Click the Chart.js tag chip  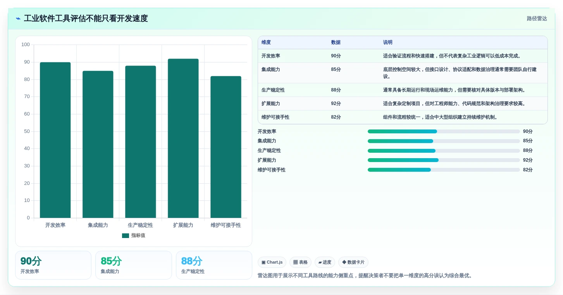pos(272,262)
